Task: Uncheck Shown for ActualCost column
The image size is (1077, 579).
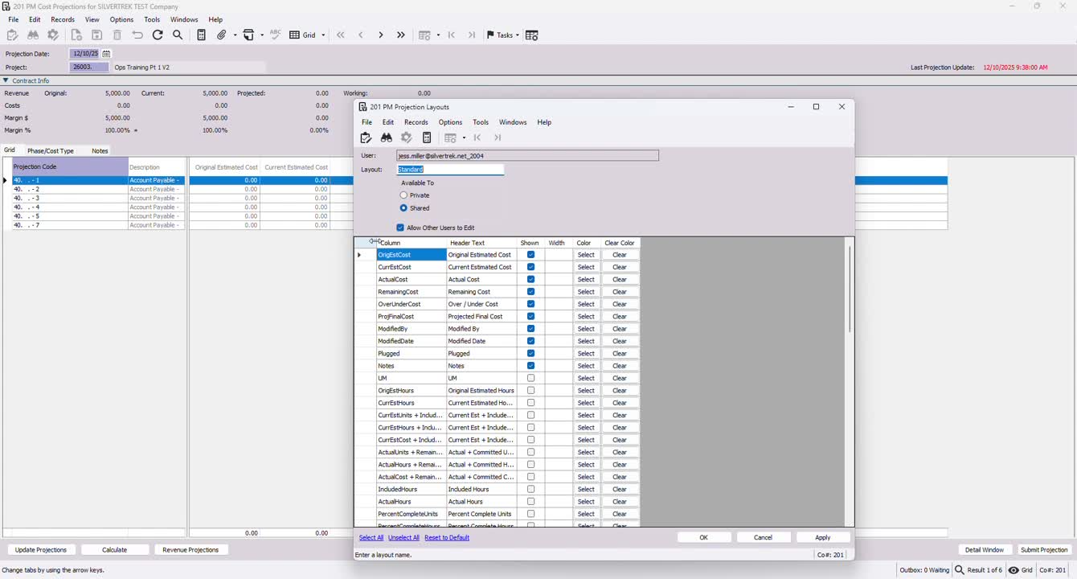Action: click(530, 279)
